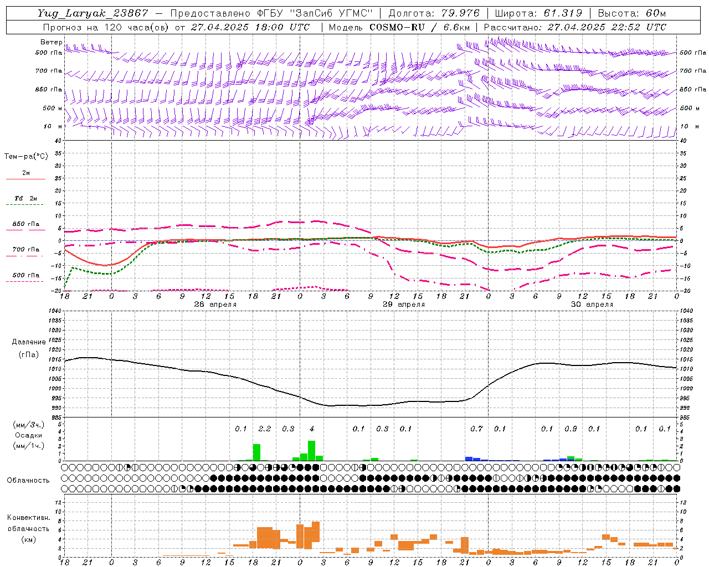The width and height of the screenshot is (709, 567).
Task: Click the tallest green precipitation bar under value 4
Action: point(311,451)
